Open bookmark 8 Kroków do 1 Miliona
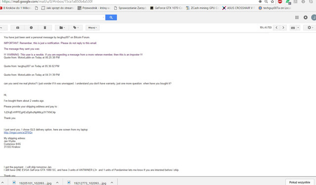Image resolution: width=316 pixels, height=185 pixels. coord(15,8)
